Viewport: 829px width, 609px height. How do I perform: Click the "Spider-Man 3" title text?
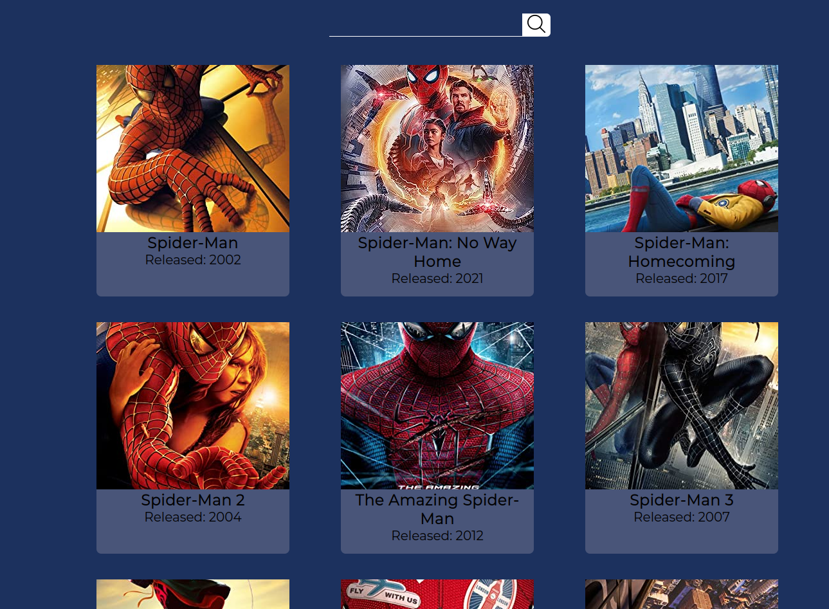[x=682, y=500]
